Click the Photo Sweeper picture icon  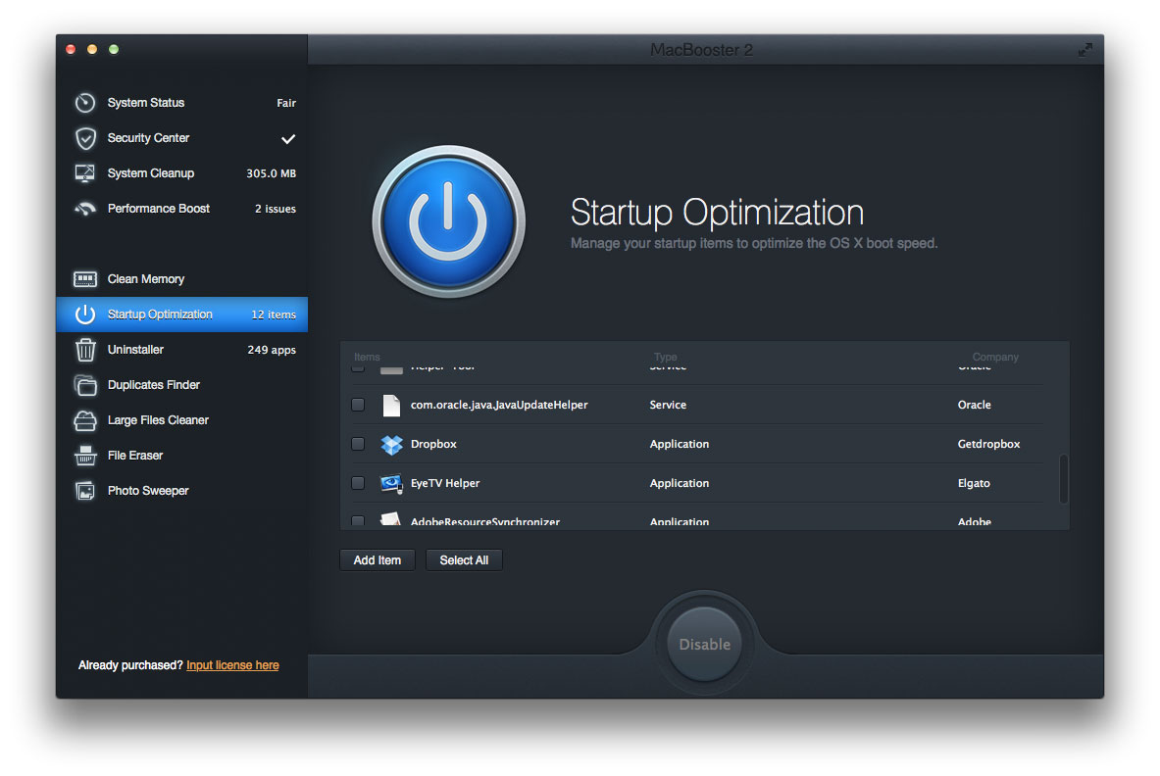tap(85, 491)
